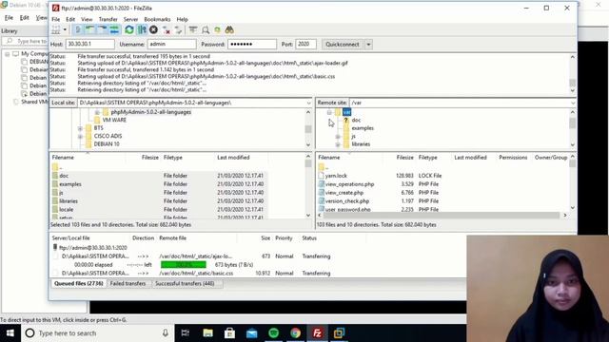609x342 pixels.
Task: Click the Quickconnect button
Action: pyautogui.click(x=343, y=45)
